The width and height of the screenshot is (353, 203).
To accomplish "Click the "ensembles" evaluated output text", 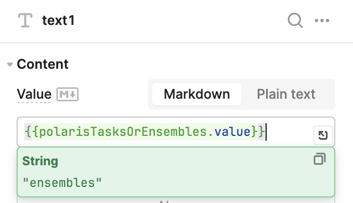I will click(x=63, y=182).
